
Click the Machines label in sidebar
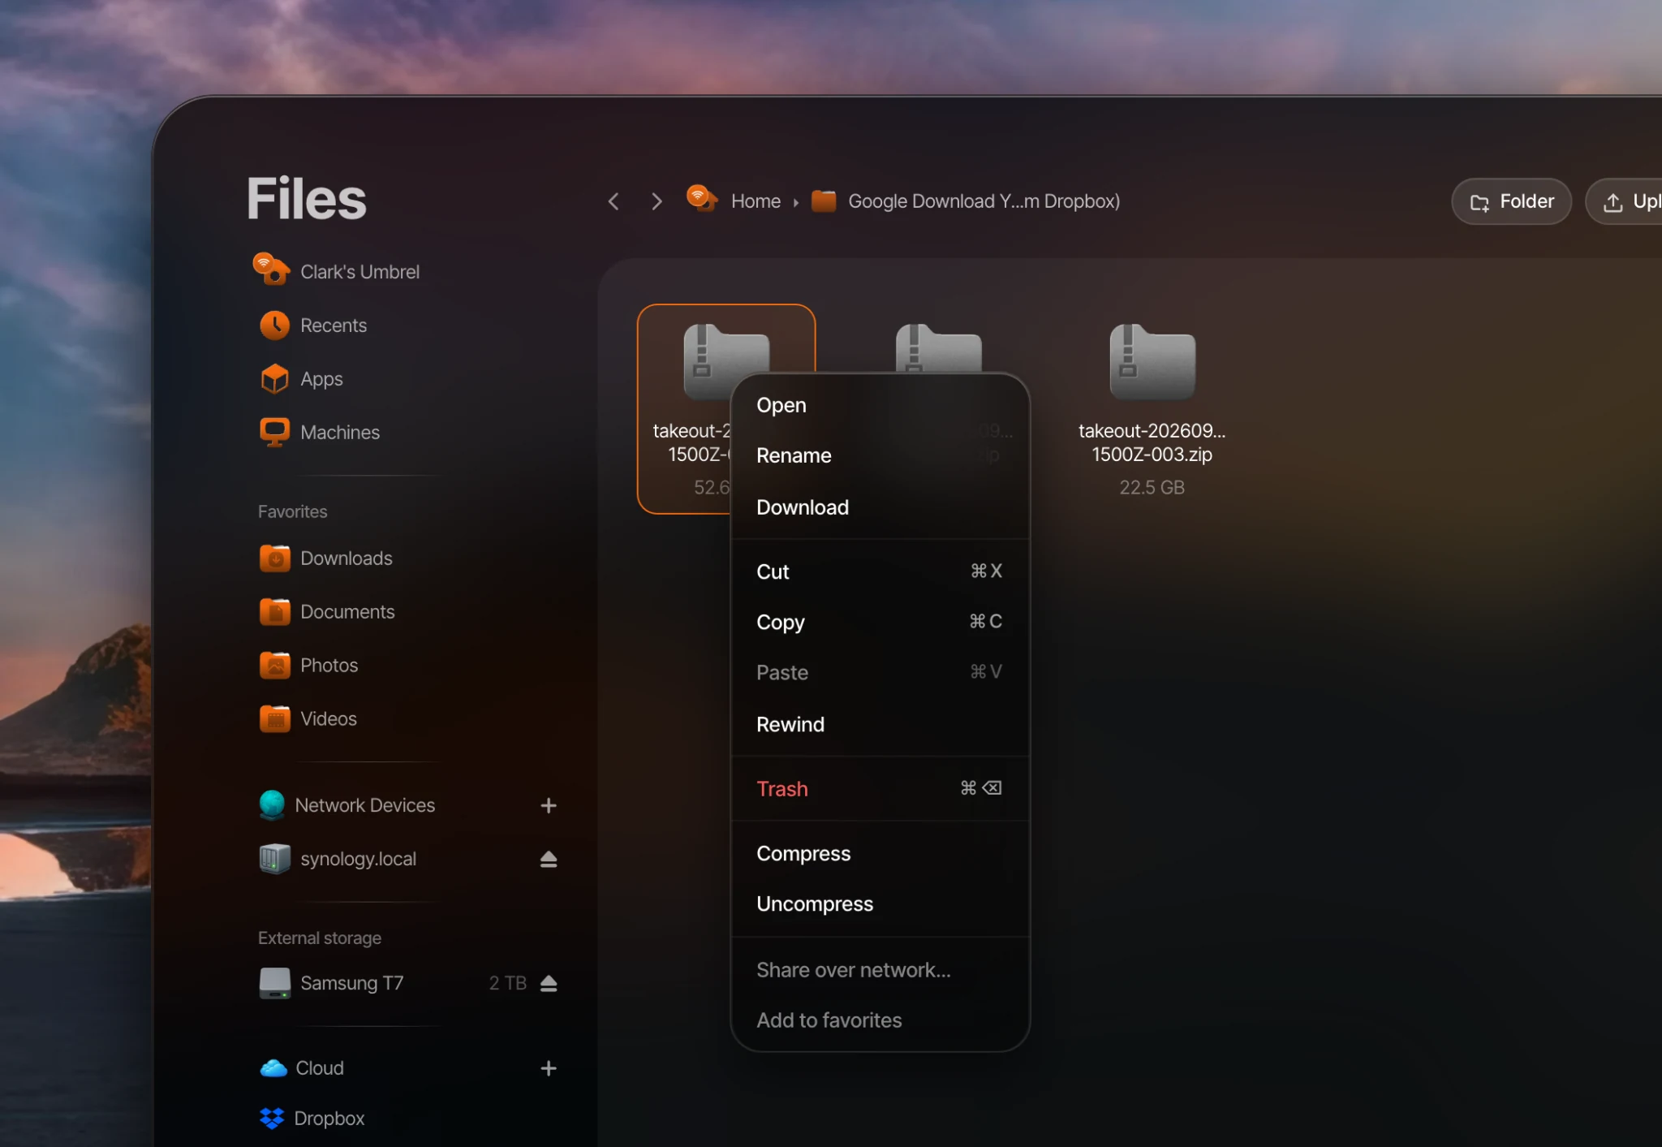tap(340, 433)
